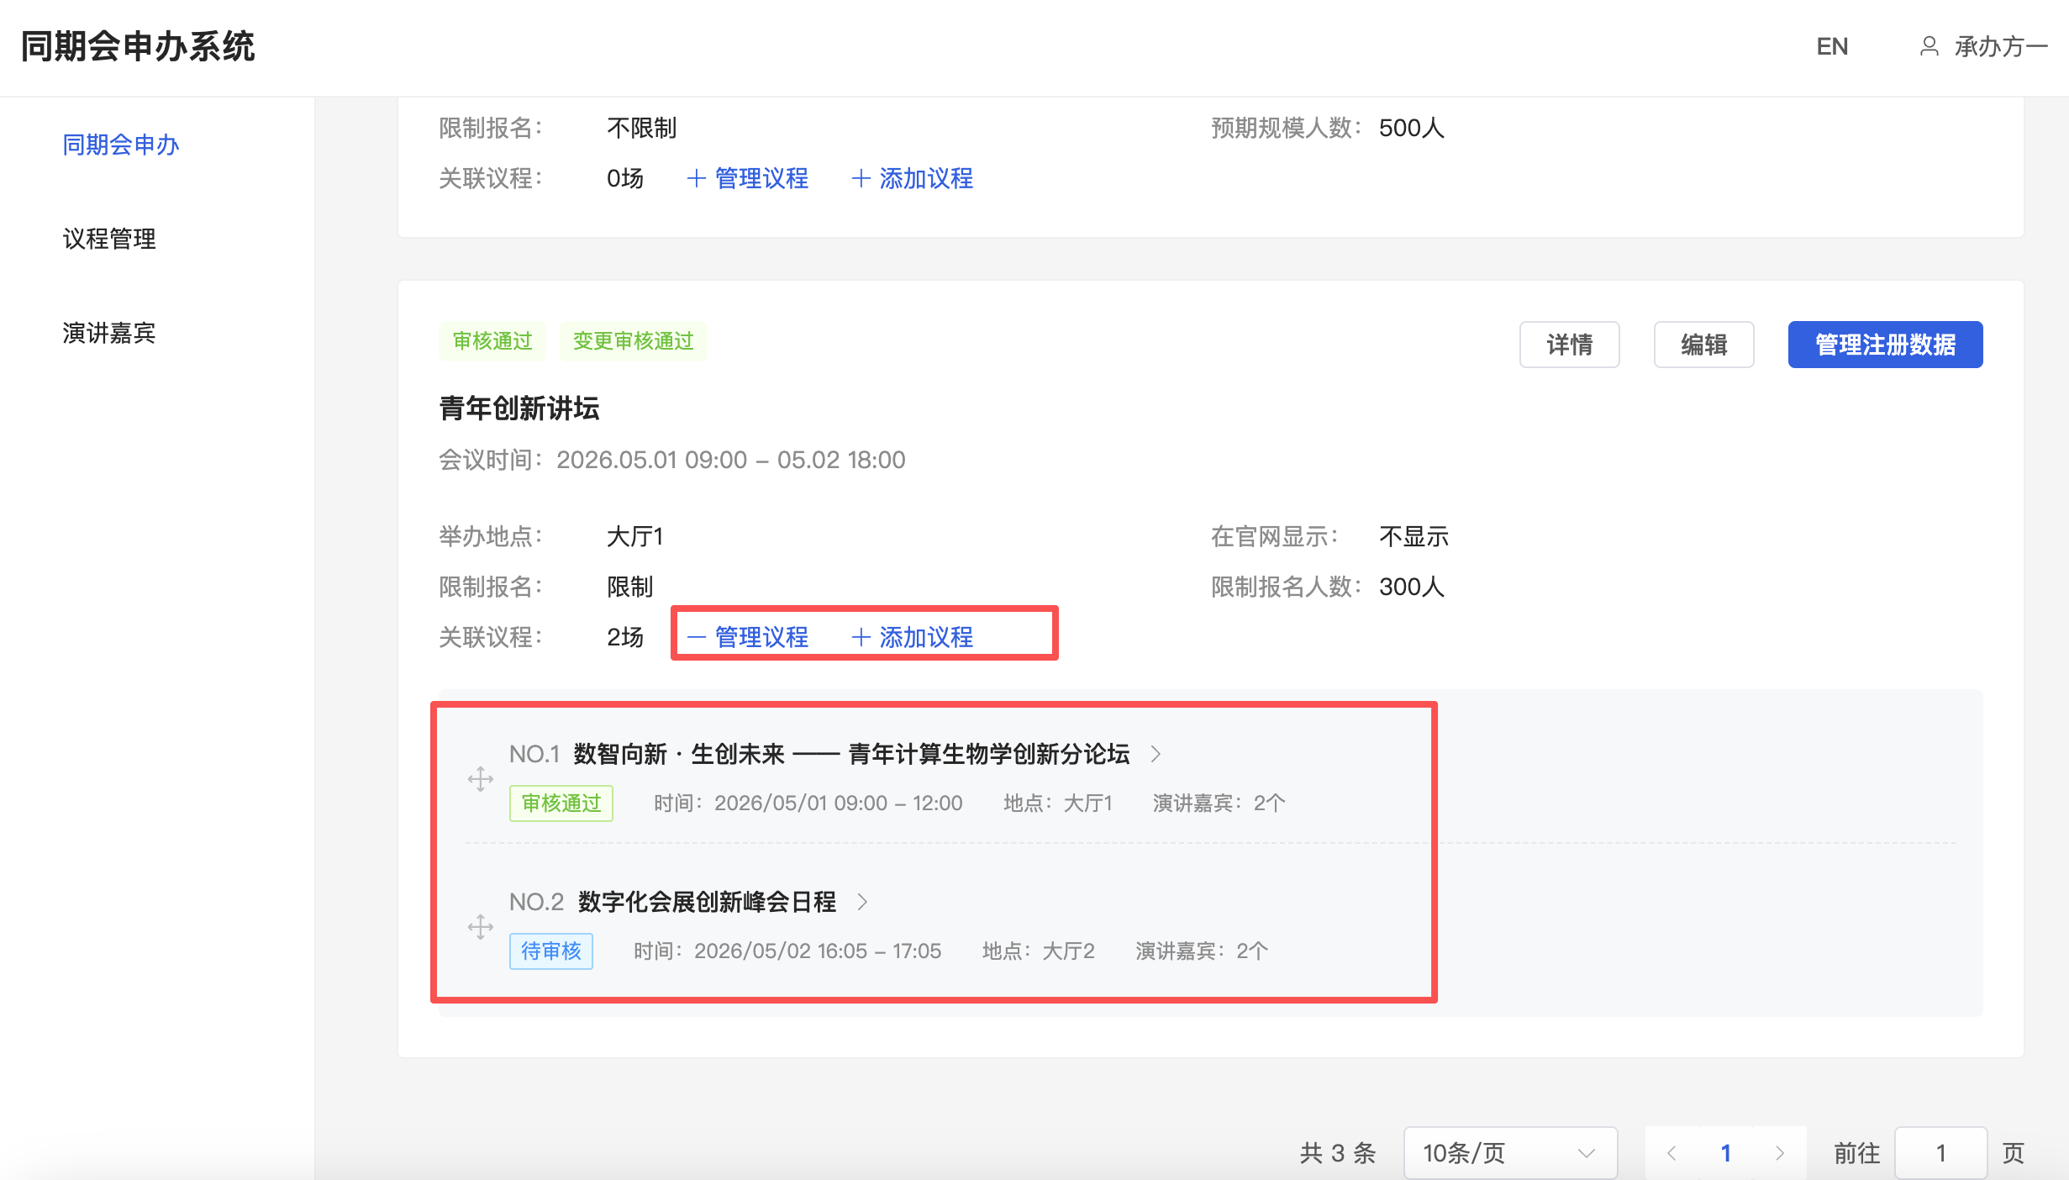Click the 前往 page number input field
Image resolution: width=2069 pixels, height=1180 pixels.
tap(1940, 1153)
